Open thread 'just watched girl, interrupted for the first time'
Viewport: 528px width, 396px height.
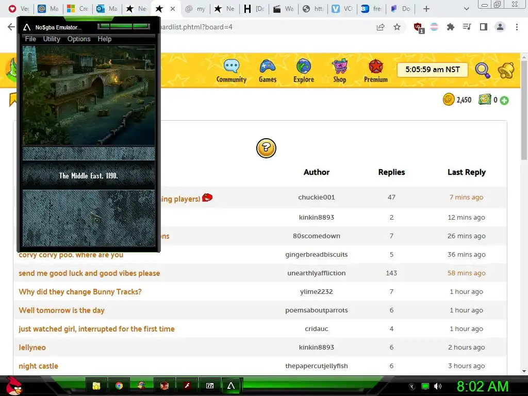(96, 328)
